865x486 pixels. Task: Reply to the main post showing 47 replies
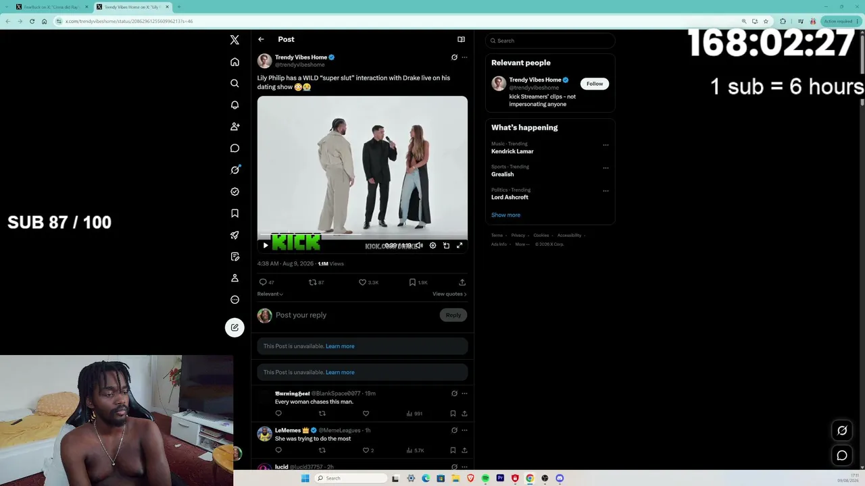tap(266, 282)
